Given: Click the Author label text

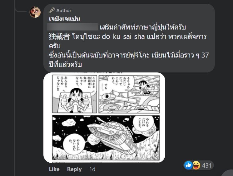Looking at the screenshot, I should [x=64, y=11].
